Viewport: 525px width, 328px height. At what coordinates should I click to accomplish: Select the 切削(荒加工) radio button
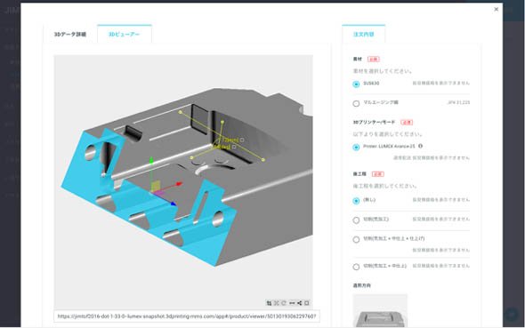pos(356,220)
